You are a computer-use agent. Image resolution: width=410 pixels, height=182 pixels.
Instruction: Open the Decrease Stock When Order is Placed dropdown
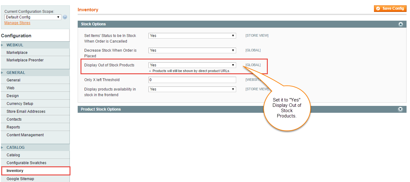[192, 50]
